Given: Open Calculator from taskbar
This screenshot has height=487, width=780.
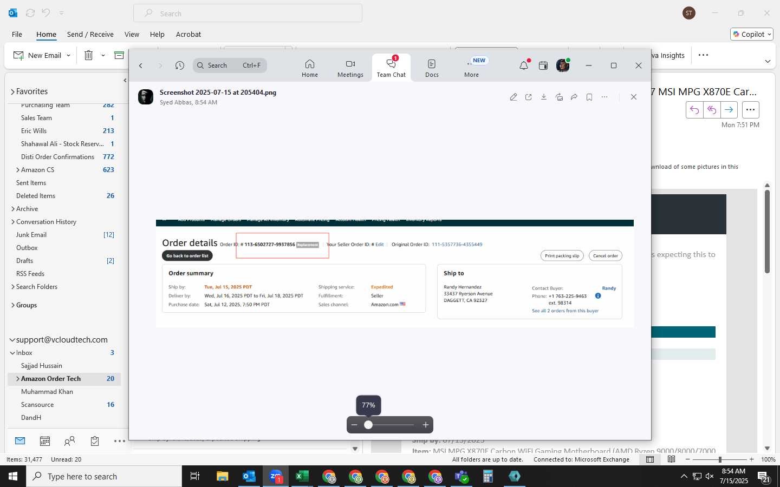Looking at the screenshot, I should pos(488,476).
